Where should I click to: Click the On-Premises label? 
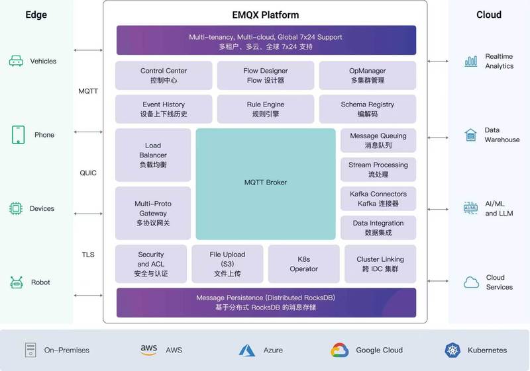(x=67, y=350)
